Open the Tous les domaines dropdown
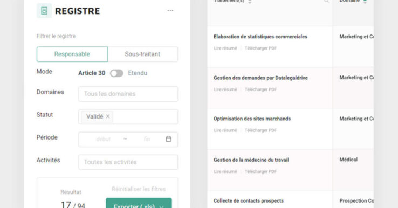 click(128, 94)
